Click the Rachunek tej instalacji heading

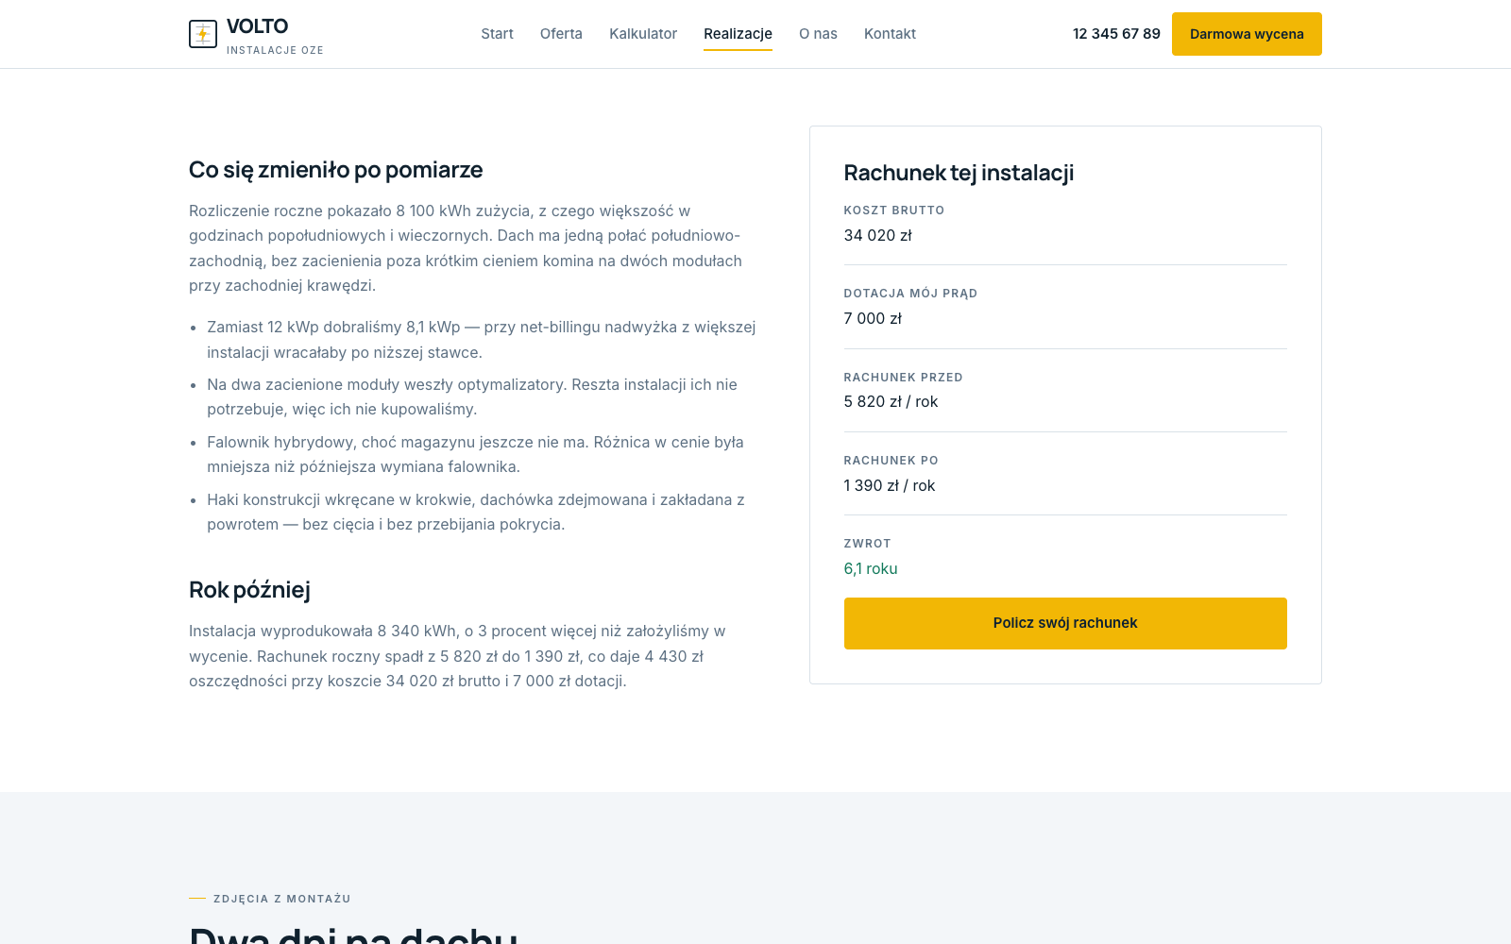click(959, 173)
